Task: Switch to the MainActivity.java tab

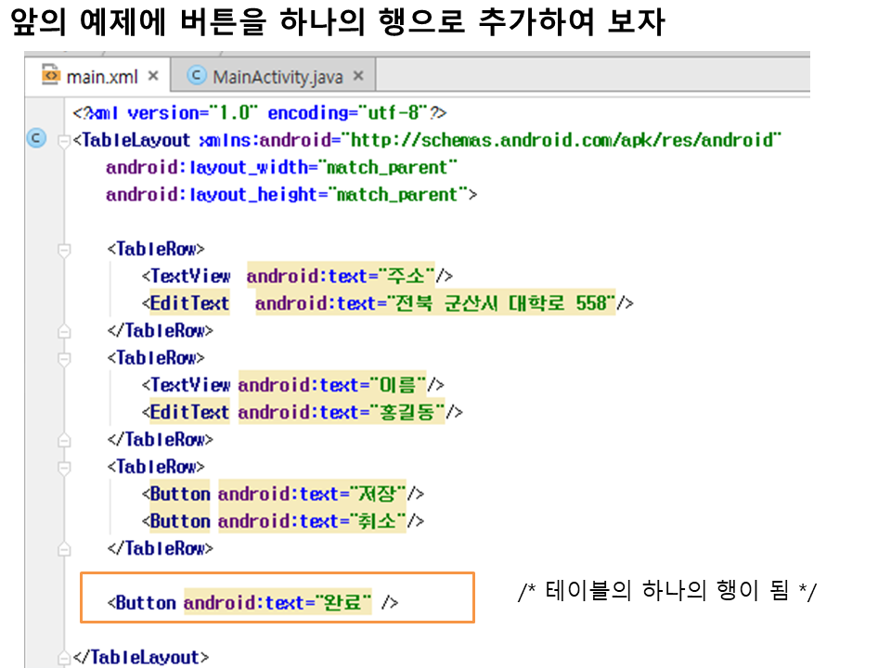Action: (277, 76)
